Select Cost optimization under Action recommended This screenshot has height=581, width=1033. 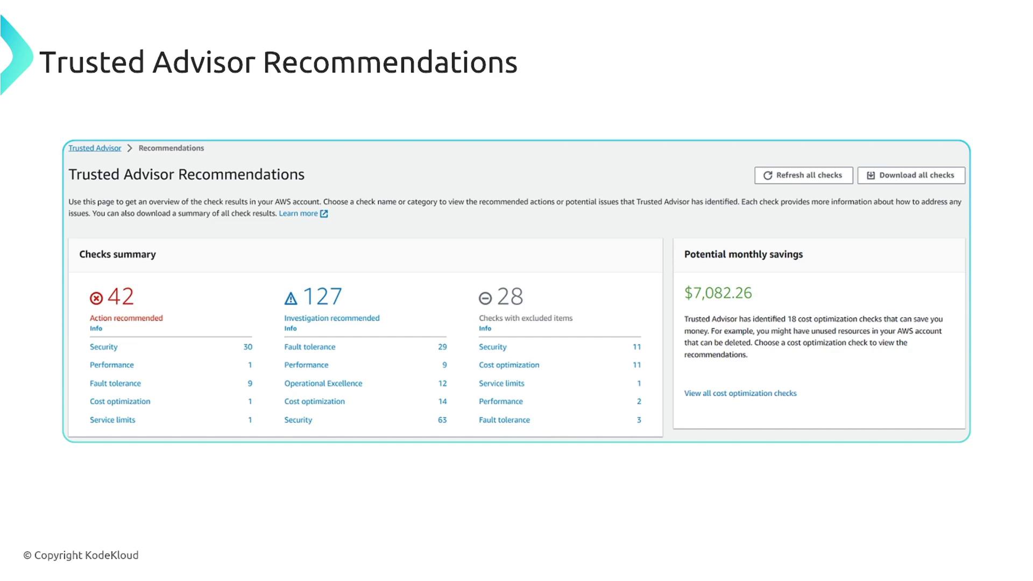tap(120, 401)
